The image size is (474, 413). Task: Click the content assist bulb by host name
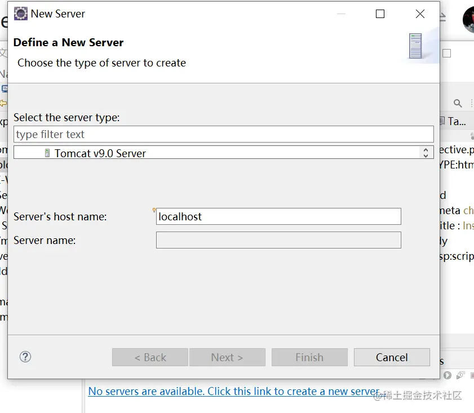154,211
